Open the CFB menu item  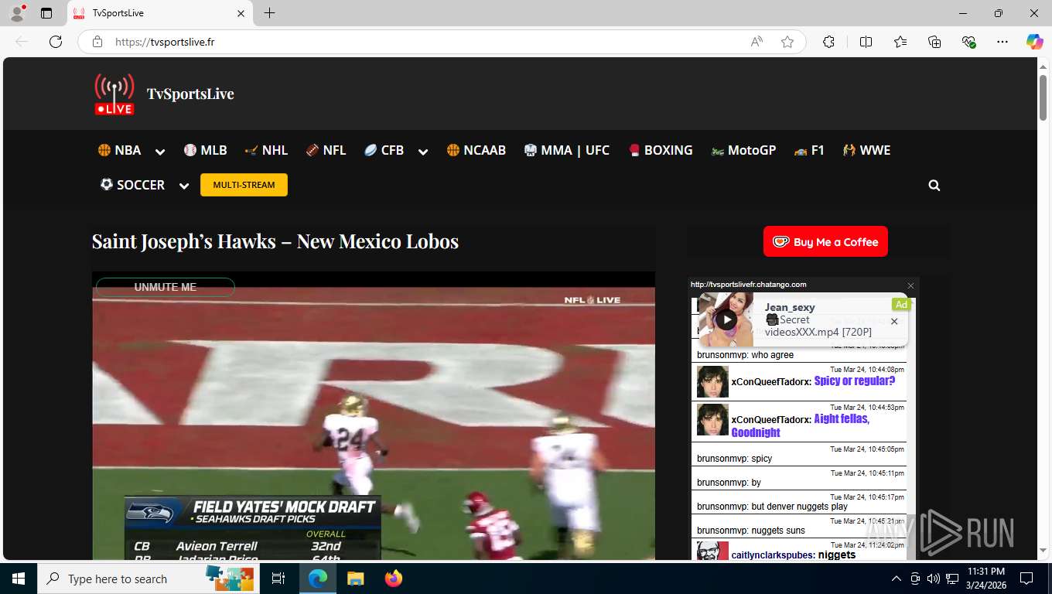coord(384,150)
